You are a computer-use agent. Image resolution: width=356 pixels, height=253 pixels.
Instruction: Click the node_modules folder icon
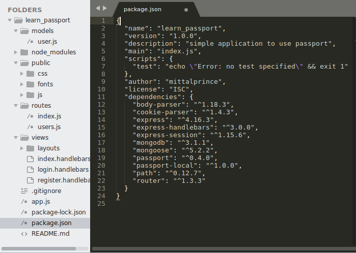24,52
